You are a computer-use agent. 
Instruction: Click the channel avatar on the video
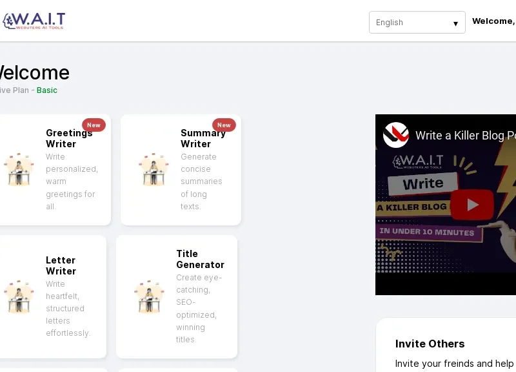click(x=396, y=135)
